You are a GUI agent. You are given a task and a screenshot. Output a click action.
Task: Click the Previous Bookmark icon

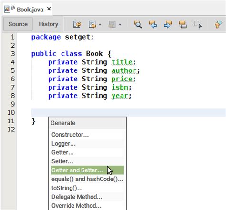click(x=218, y=25)
